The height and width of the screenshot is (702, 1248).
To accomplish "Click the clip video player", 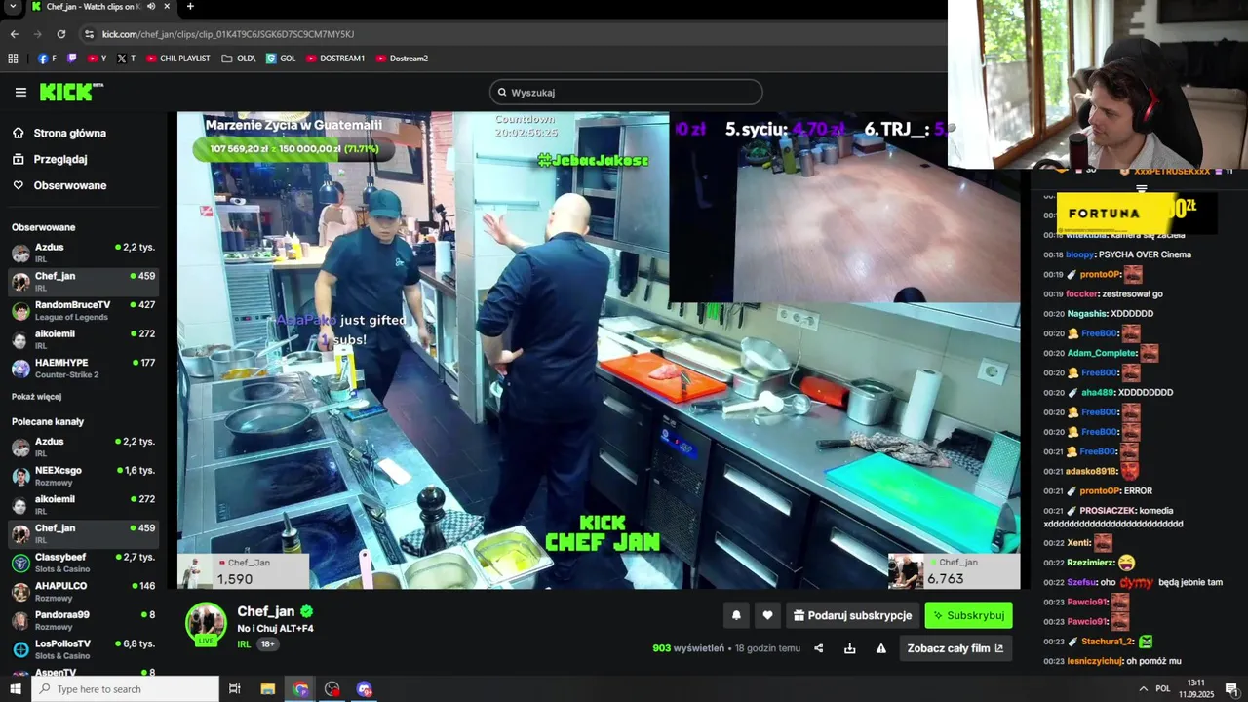I will (599, 351).
